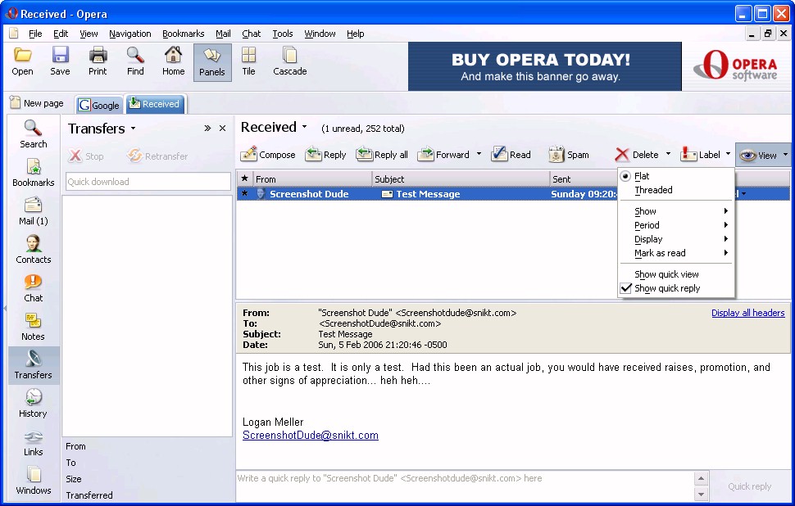Click the ScreenshotDude@snikt.com email link
The image size is (795, 506).
pyautogui.click(x=311, y=436)
